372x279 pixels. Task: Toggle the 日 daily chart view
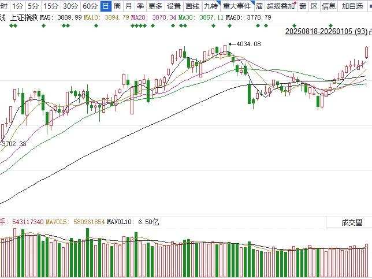105,6
